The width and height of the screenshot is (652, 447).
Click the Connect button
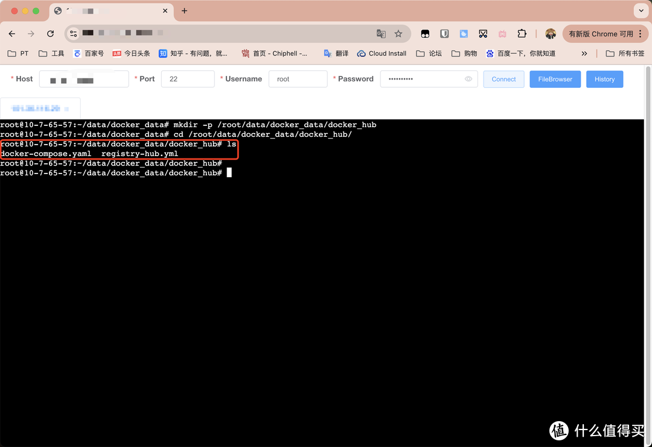coord(503,79)
